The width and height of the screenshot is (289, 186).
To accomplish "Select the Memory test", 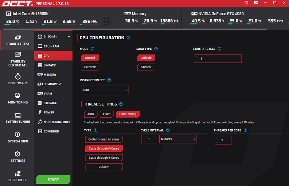I will [x=53, y=74].
